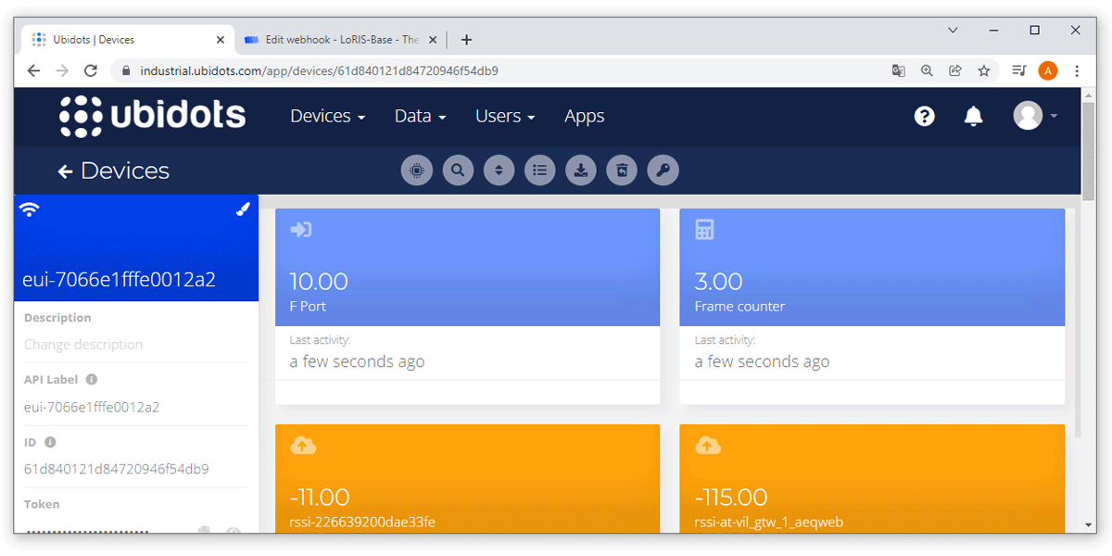Screen dimensions: 1112x556
Task: Click device name eui-7066e1fffe0012a2 in blue header
Action: pyautogui.click(x=119, y=279)
